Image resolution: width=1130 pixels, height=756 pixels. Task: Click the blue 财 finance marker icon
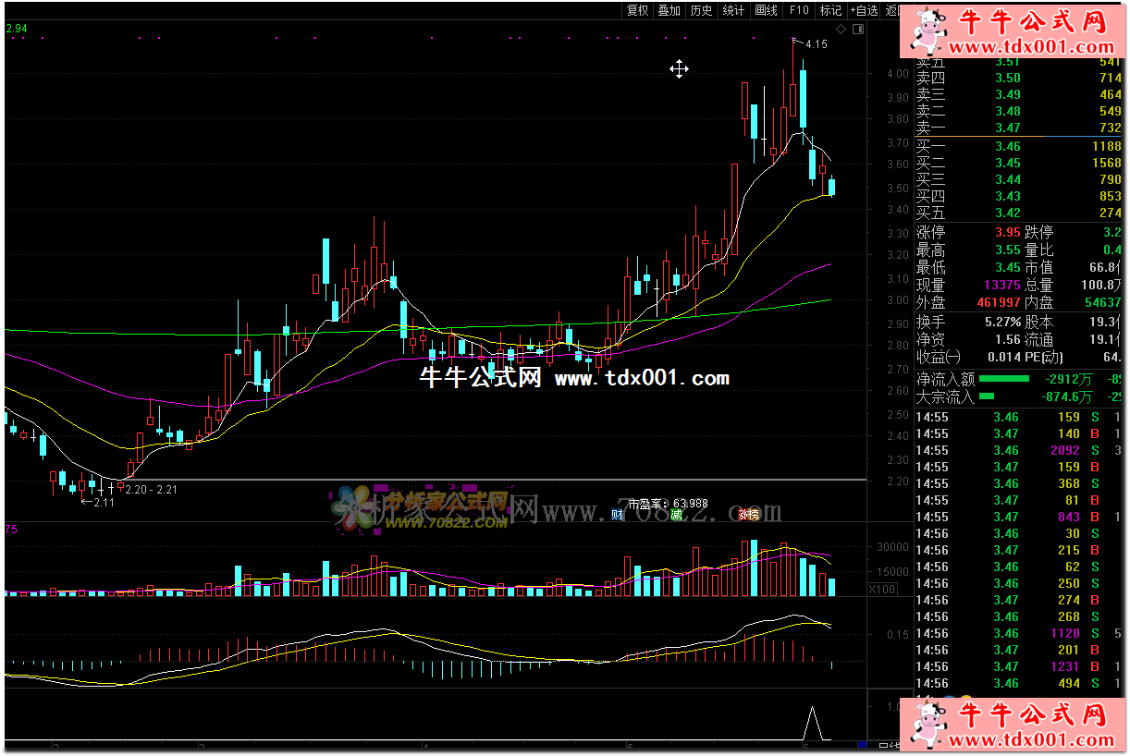(617, 514)
